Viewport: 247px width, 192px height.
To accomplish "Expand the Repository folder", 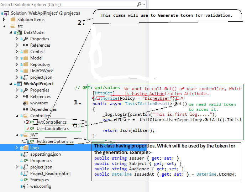I will pyautogui.click(x=17, y=64).
